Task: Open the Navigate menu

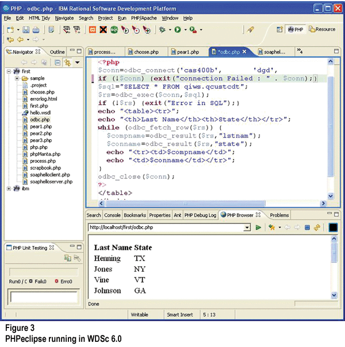Action: click(64, 18)
